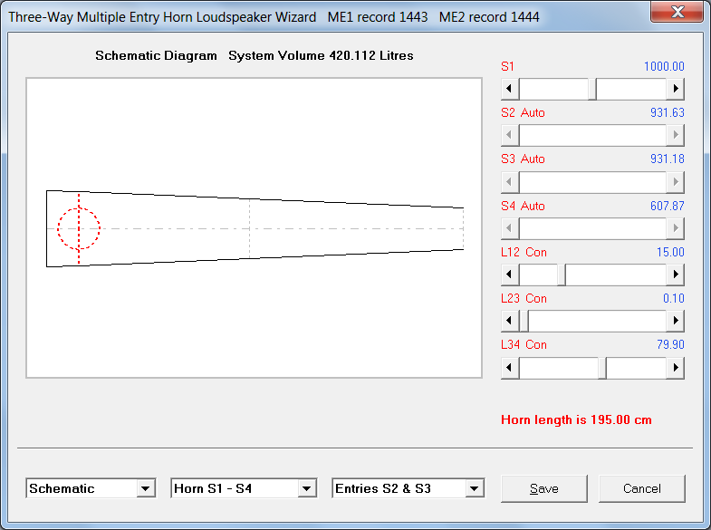Click the S4 Auto label
This screenshot has width=711, height=530.
pyautogui.click(x=523, y=206)
